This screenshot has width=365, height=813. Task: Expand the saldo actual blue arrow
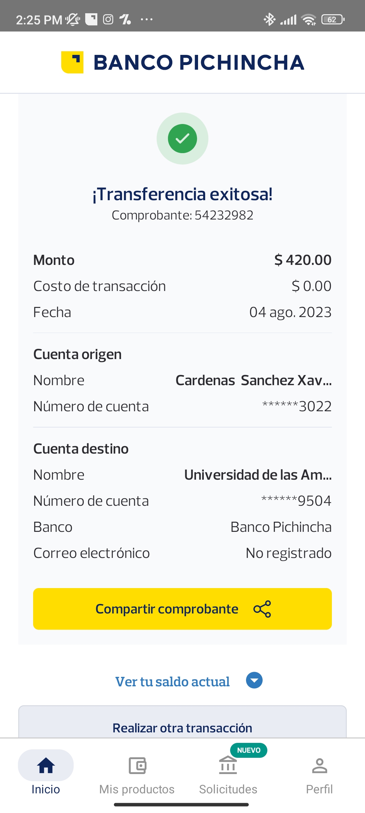254,680
